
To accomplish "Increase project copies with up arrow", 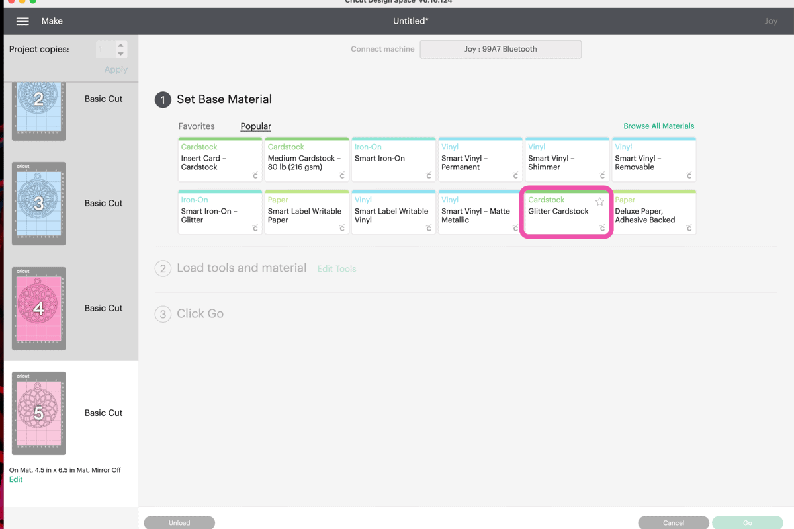I will (120, 46).
